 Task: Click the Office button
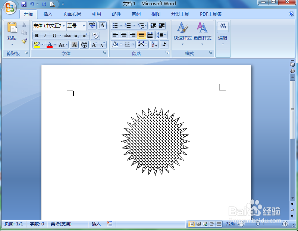pyautogui.click(x=10, y=8)
